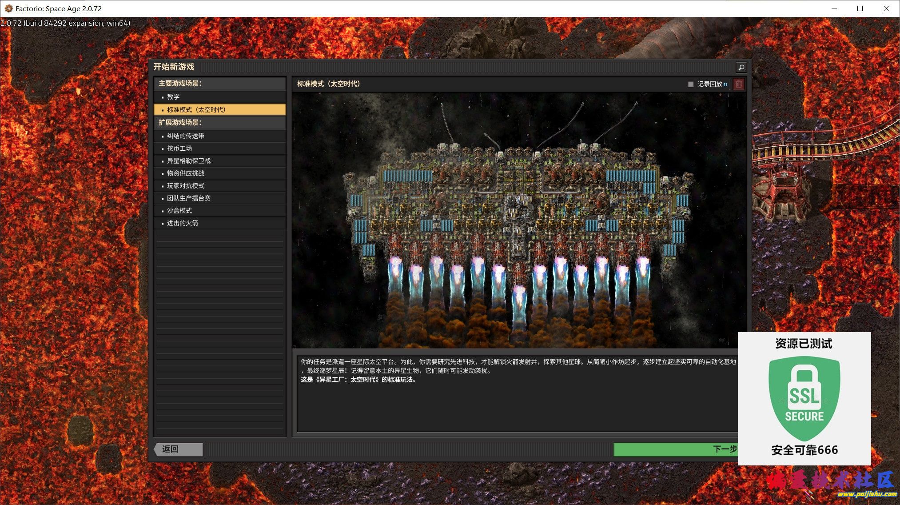Click the replay info tooltip icon
The width and height of the screenshot is (900, 505).
pos(726,84)
